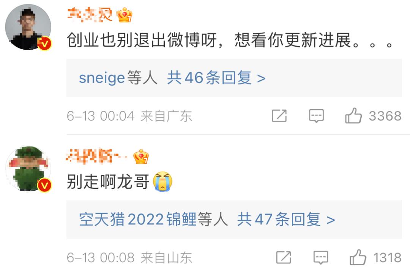Expand the 共46条回复 replies

pos(216,78)
